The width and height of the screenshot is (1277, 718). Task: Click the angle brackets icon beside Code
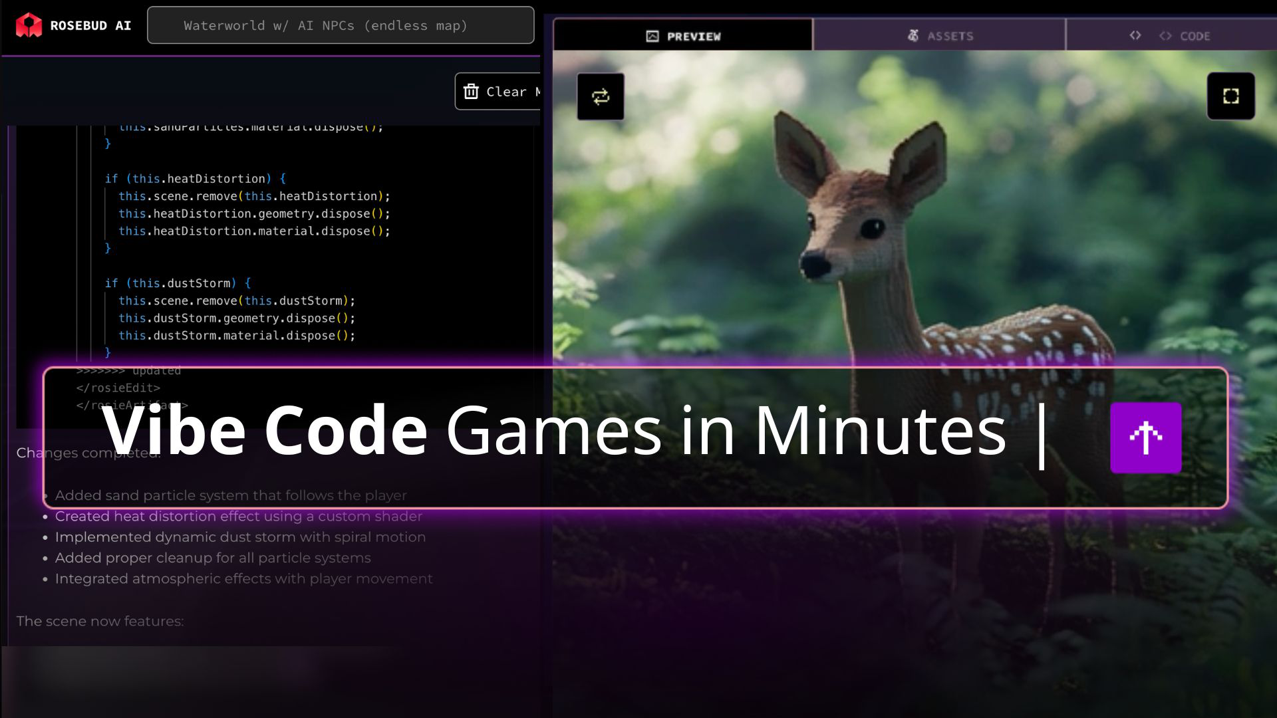1135,35
